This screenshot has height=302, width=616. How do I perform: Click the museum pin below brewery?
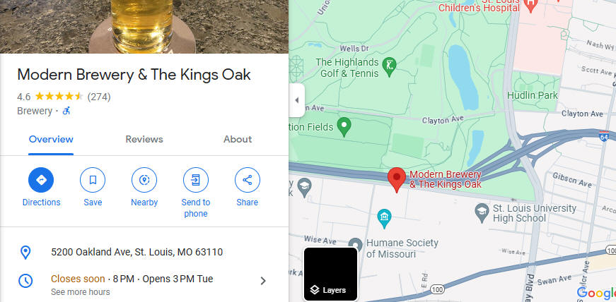pos(384,219)
